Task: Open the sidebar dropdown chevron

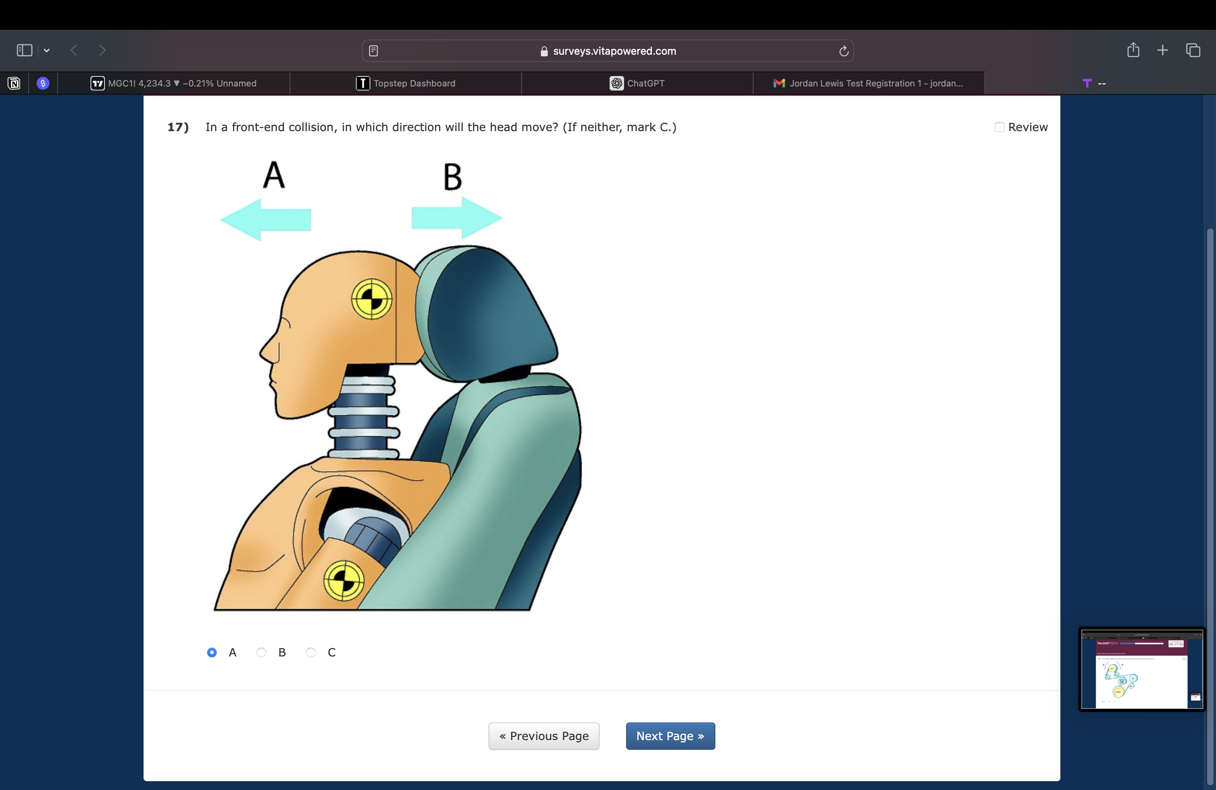Action: (x=47, y=50)
